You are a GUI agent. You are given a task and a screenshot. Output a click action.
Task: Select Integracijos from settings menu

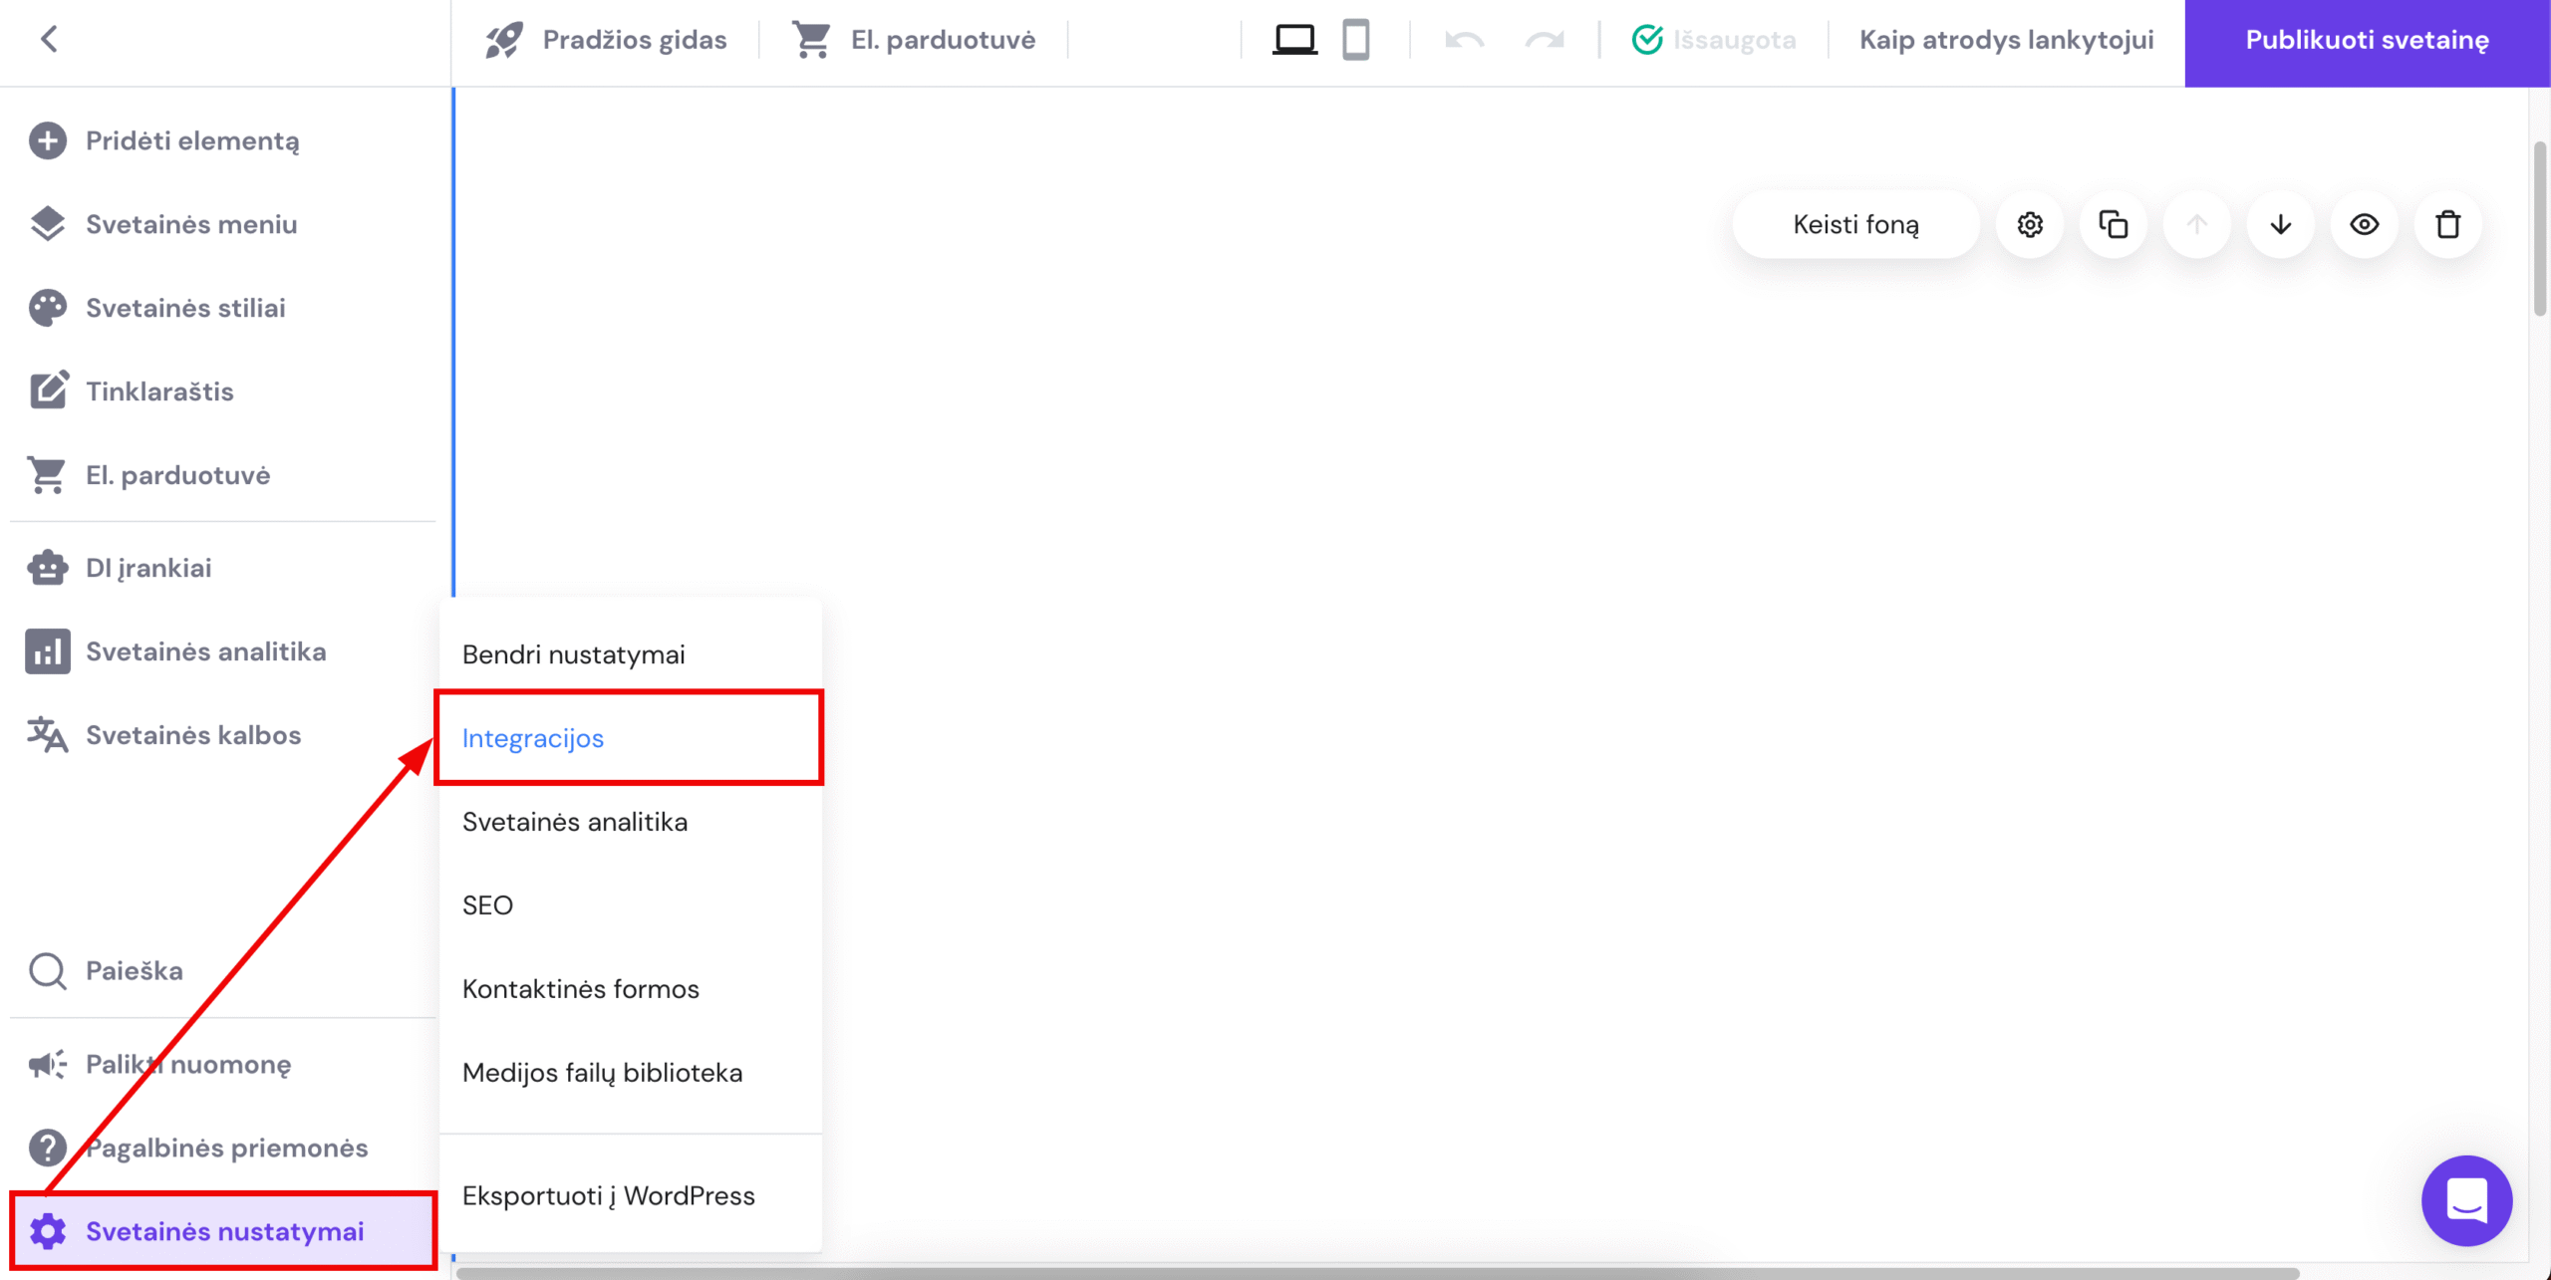coord(533,738)
